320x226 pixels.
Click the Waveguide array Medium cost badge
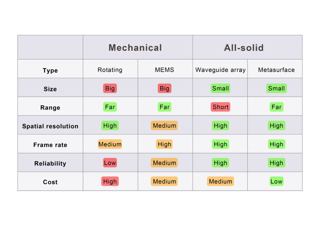point(220,181)
